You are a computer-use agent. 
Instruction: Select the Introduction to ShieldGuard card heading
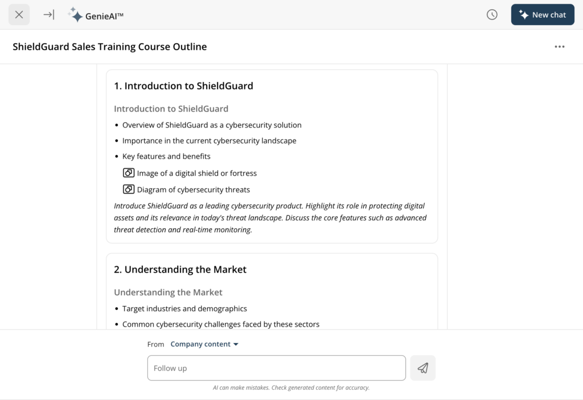[183, 86]
